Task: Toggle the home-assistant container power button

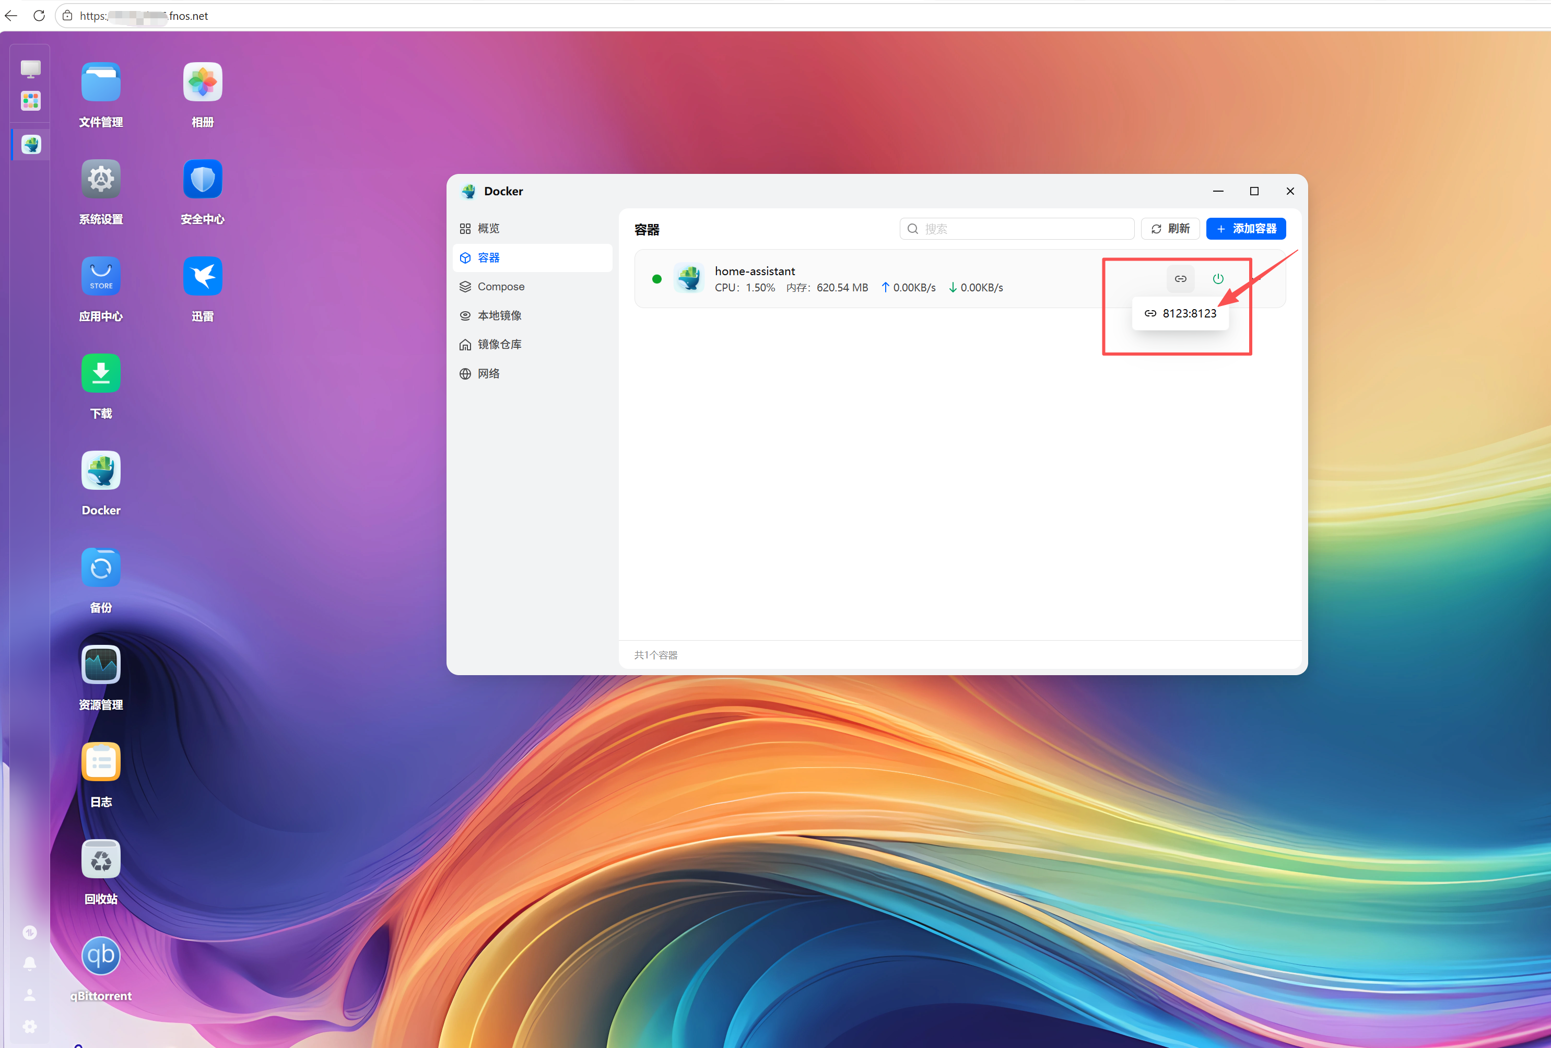Action: pos(1218,279)
